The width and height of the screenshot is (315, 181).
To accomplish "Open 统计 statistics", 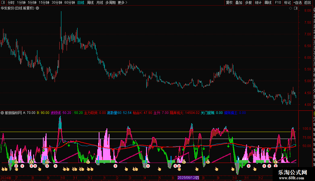I will (x=258, y=3).
